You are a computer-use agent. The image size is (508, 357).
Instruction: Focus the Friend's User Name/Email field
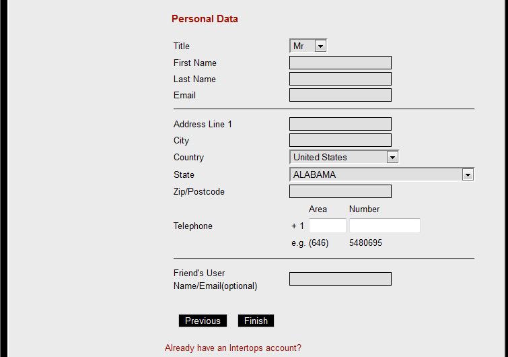[340, 279]
